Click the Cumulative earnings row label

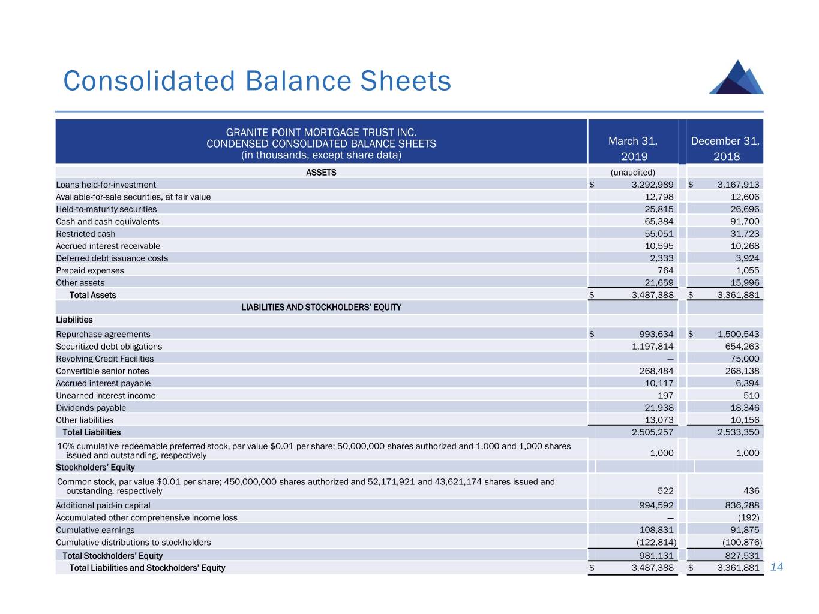(x=95, y=530)
